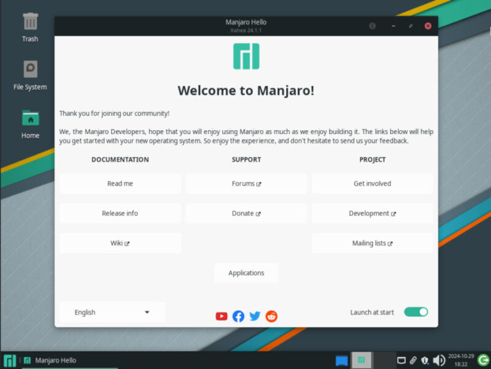Click the Twitter bird icon
Image resolution: width=491 pixels, height=369 pixels.
[x=255, y=316]
